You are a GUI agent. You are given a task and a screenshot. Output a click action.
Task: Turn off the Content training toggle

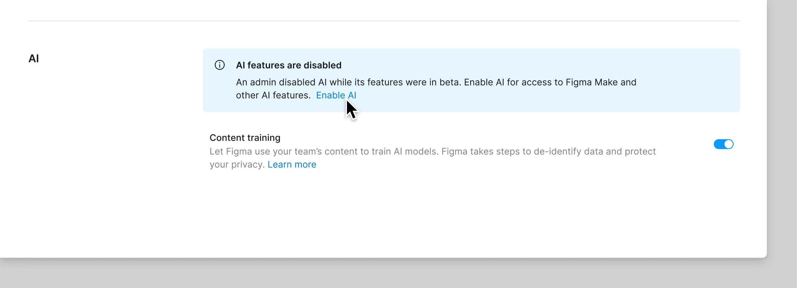723,144
